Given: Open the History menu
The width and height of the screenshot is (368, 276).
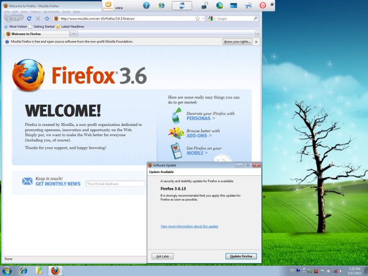Looking at the screenshot, I should (36, 11).
